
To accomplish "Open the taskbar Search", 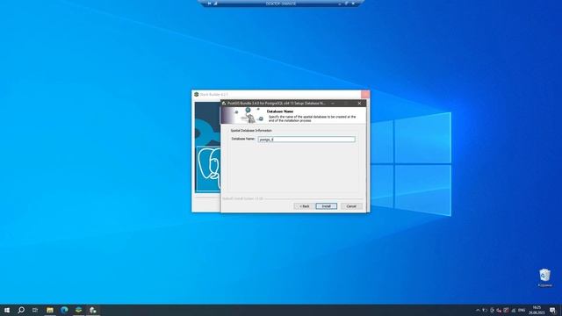I will tap(21, 310).
